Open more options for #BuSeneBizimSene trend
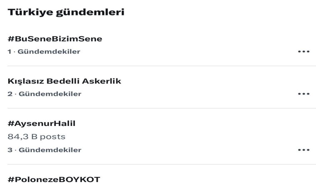This screenshot has height=187, width=316. pyautogui.click(x=304, y=52)
